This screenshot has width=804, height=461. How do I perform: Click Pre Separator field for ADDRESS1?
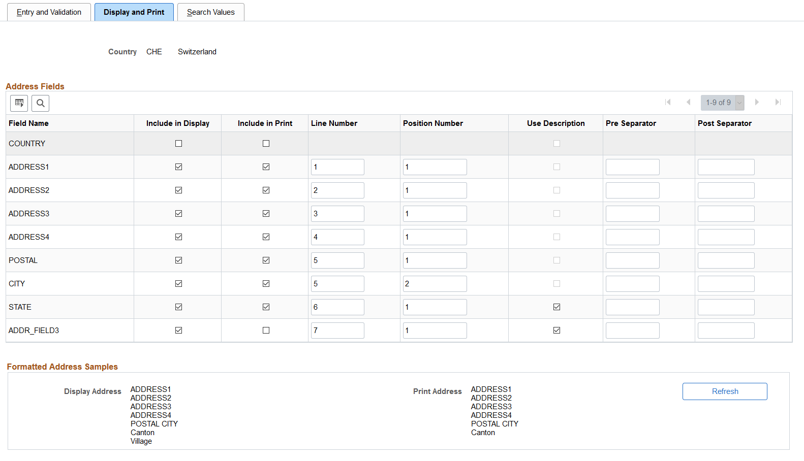pos(633,167)
